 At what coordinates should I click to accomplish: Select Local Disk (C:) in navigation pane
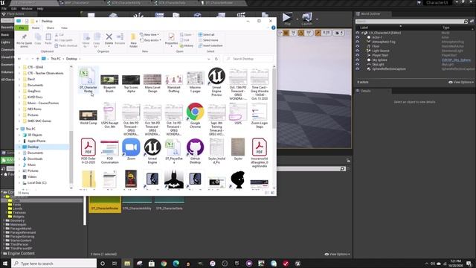(36, 182)
